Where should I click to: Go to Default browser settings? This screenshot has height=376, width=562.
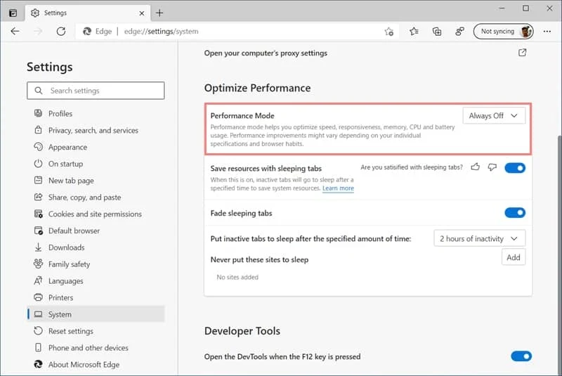[96, 231]
